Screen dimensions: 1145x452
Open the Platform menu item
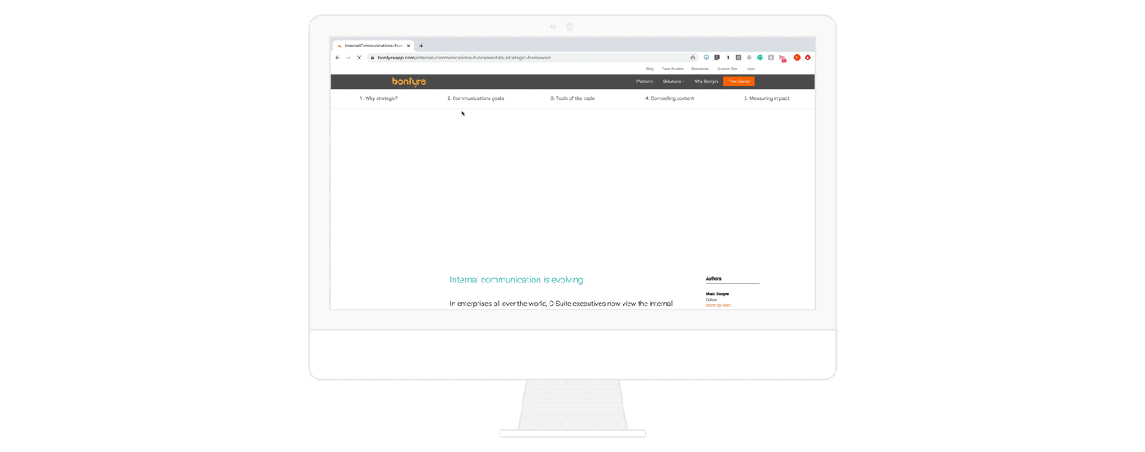645,81
